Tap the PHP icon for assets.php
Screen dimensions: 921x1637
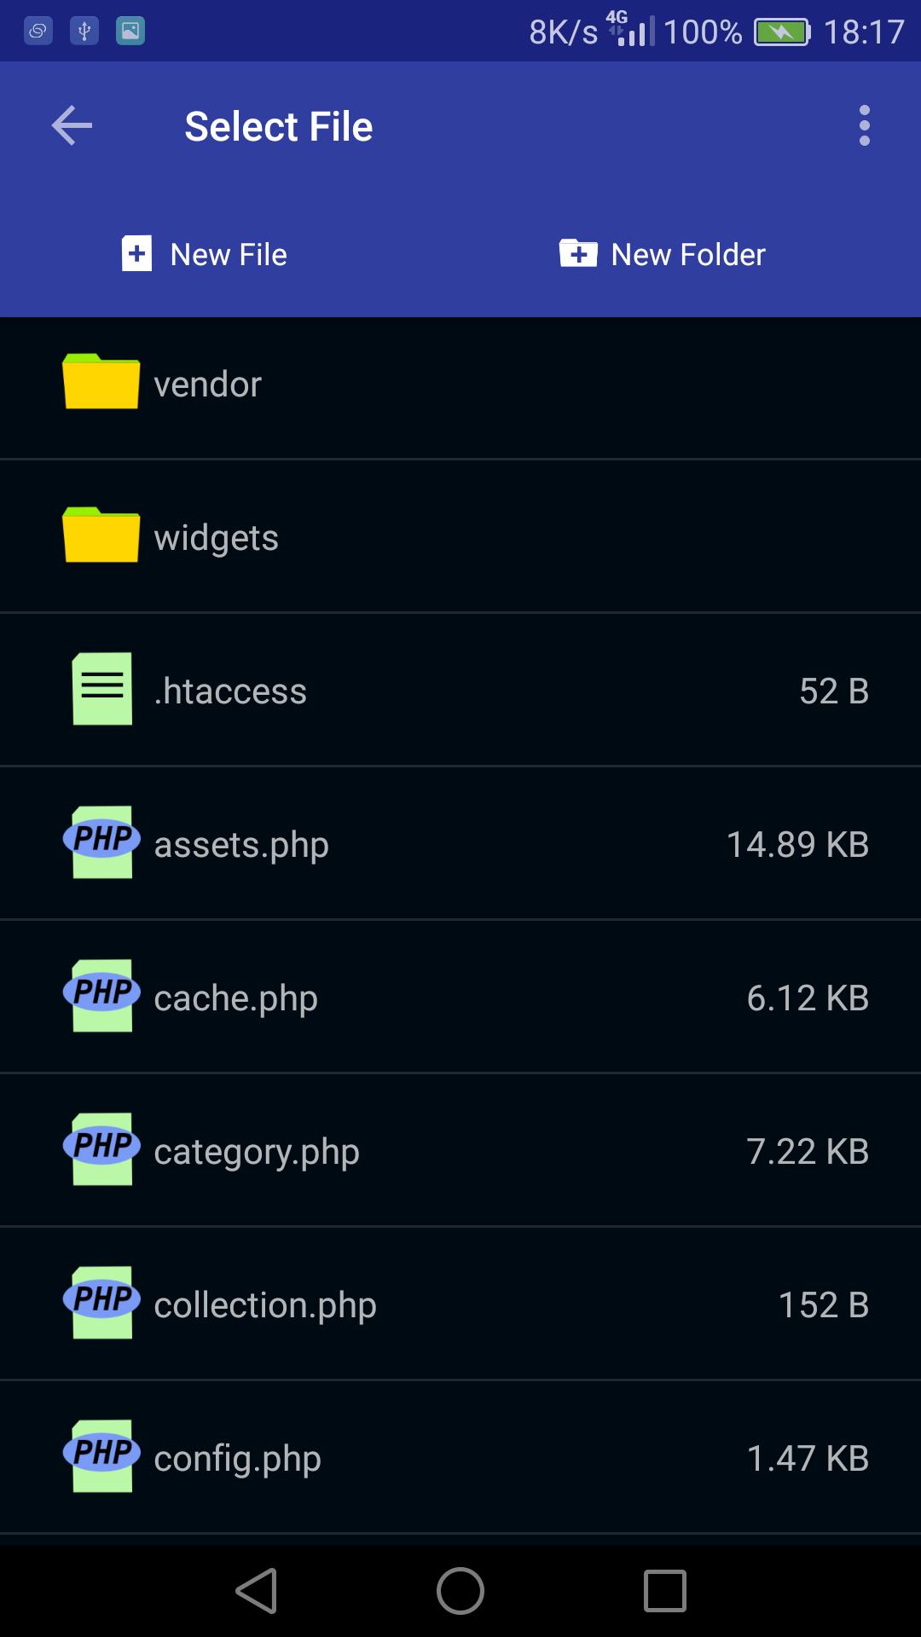(x=101, y=842)
